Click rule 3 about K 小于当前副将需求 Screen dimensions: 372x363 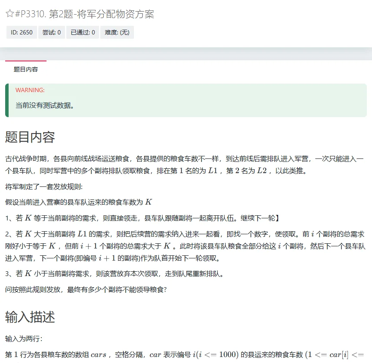(x=115, y=274)
